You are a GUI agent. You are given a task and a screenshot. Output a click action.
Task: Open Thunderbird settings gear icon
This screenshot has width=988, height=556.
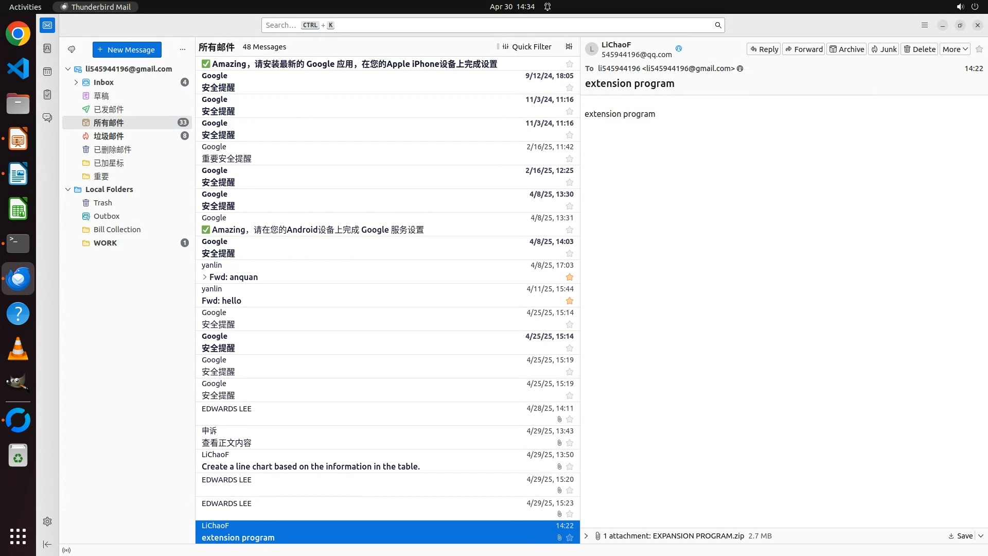coord(47,522)
